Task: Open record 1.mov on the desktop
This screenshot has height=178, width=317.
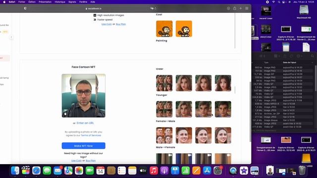Action: [266, 13]
